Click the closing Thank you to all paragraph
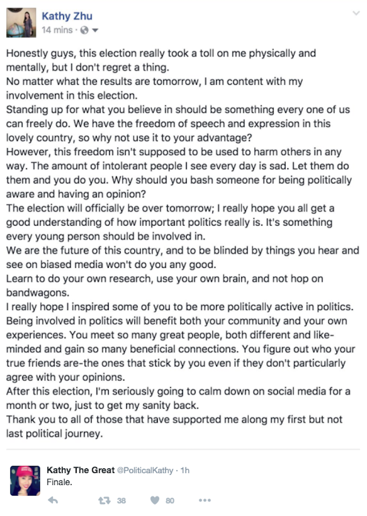 [x=174, y=426]
